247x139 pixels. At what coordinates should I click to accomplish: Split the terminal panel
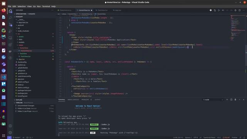click(x=231, y=100)
